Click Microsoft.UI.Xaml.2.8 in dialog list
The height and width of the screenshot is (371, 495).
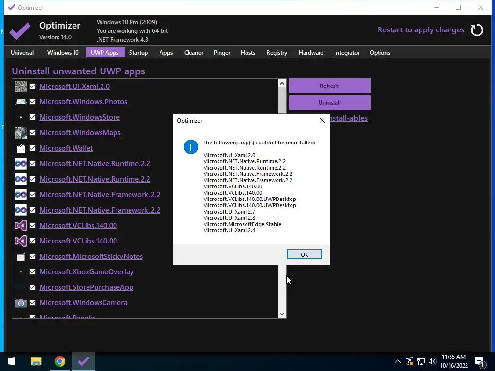(x=229, y=218)
